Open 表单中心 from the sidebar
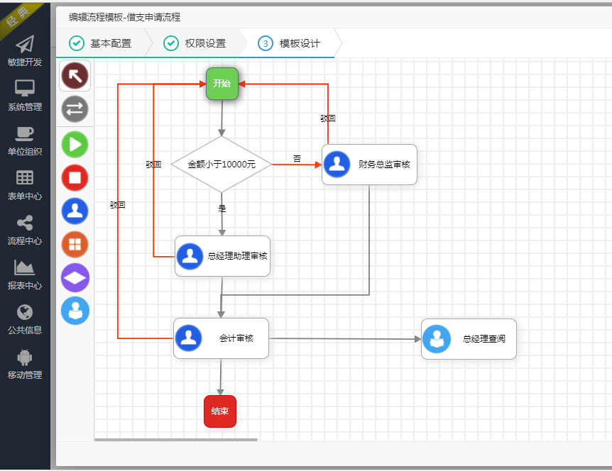 point(24,186)
